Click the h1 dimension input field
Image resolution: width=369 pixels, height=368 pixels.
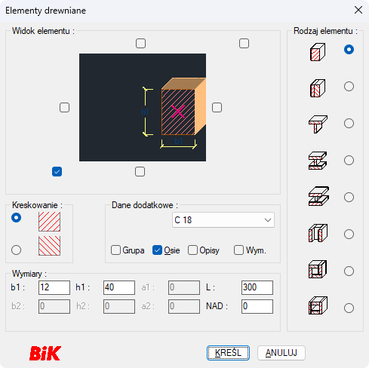click(119, 287)
